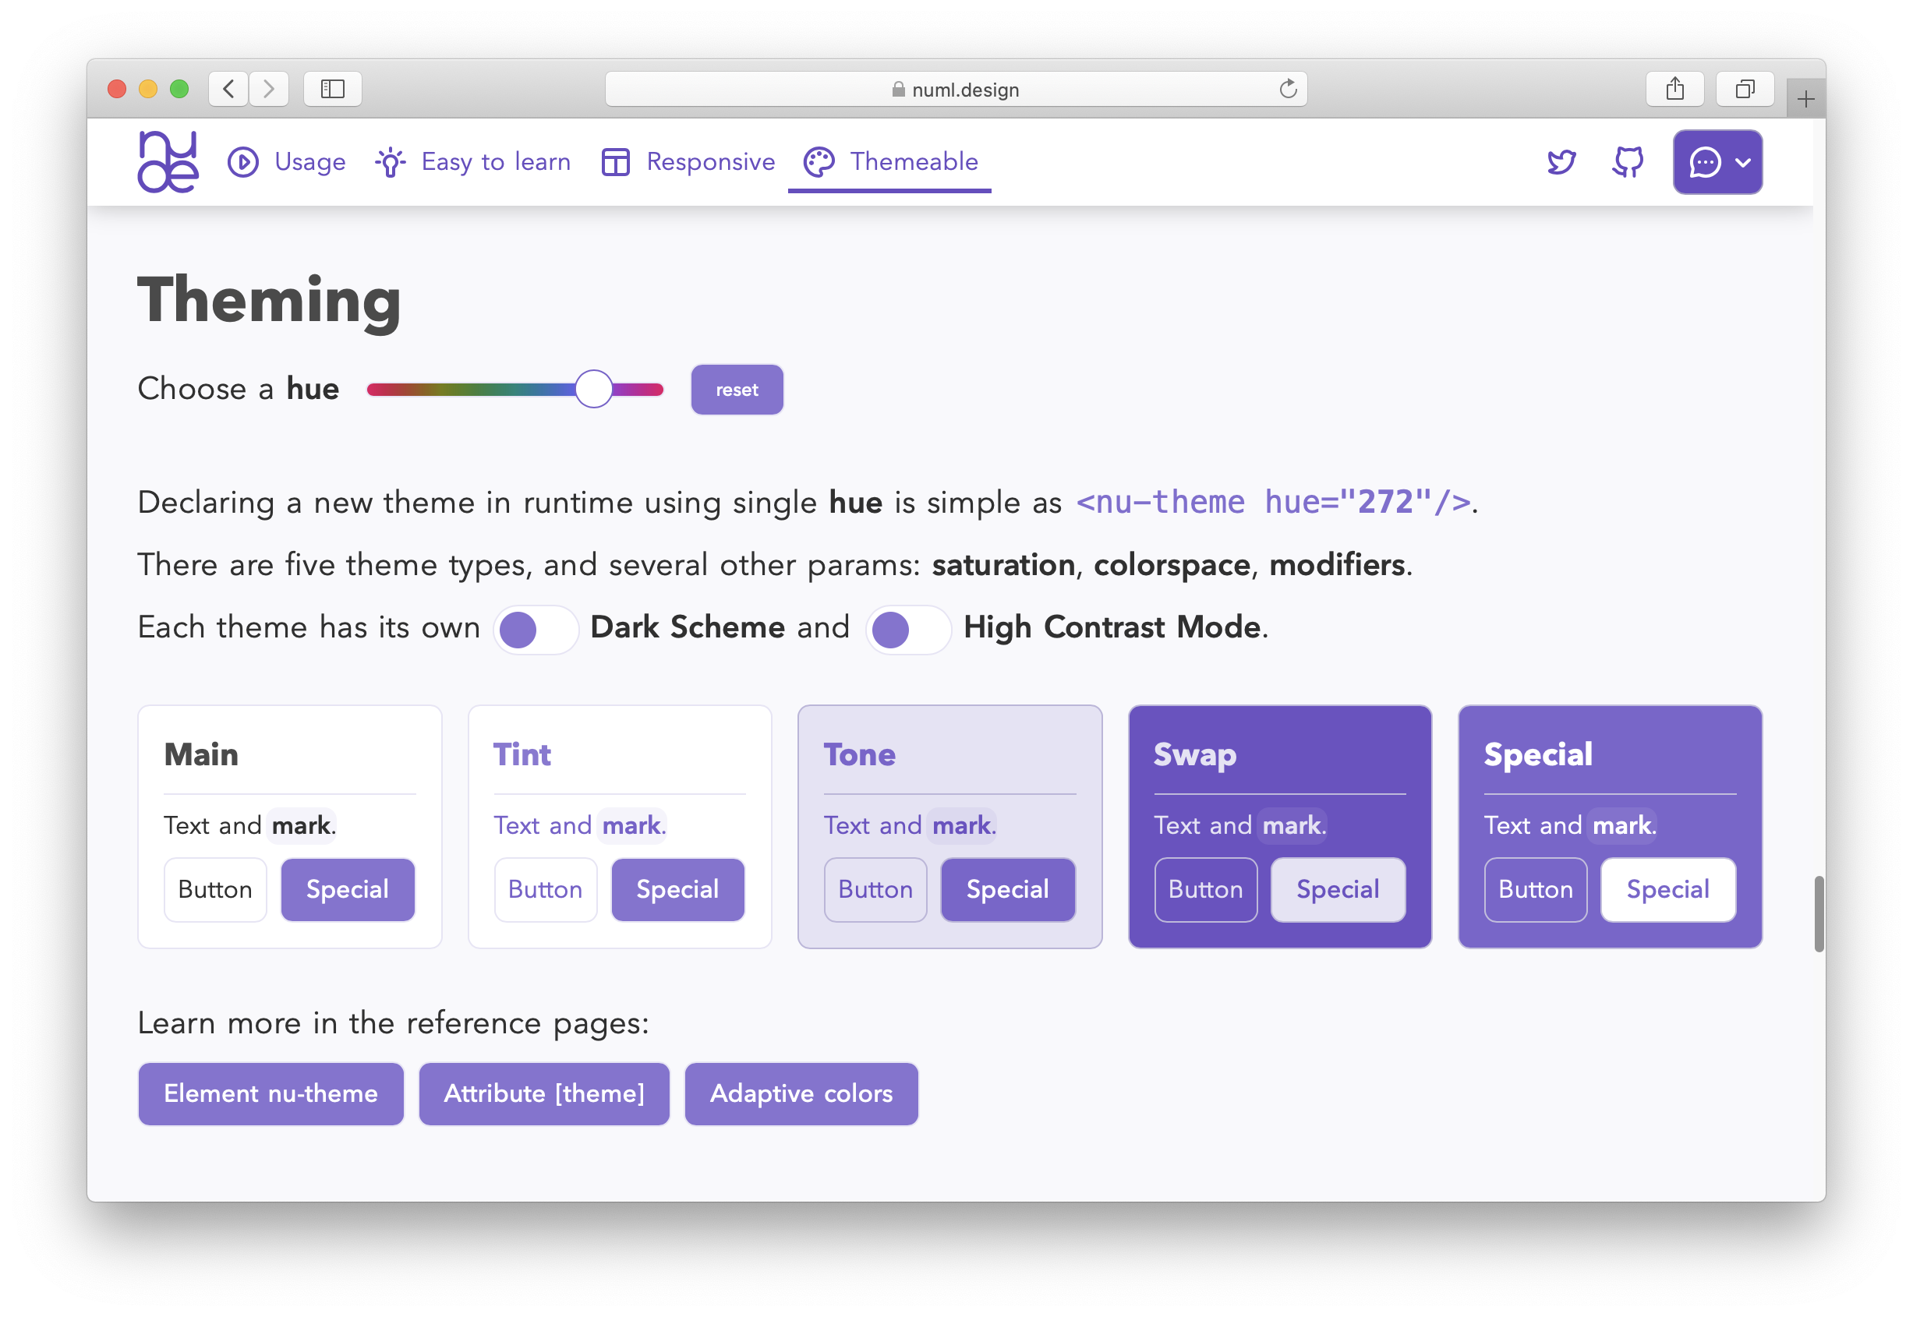Open a new tab with plus icon

click(x=1805, y=100)
